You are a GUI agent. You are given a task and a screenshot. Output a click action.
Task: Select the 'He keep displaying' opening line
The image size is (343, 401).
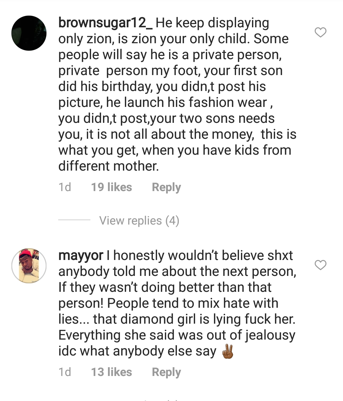click(x=212, y=23)
